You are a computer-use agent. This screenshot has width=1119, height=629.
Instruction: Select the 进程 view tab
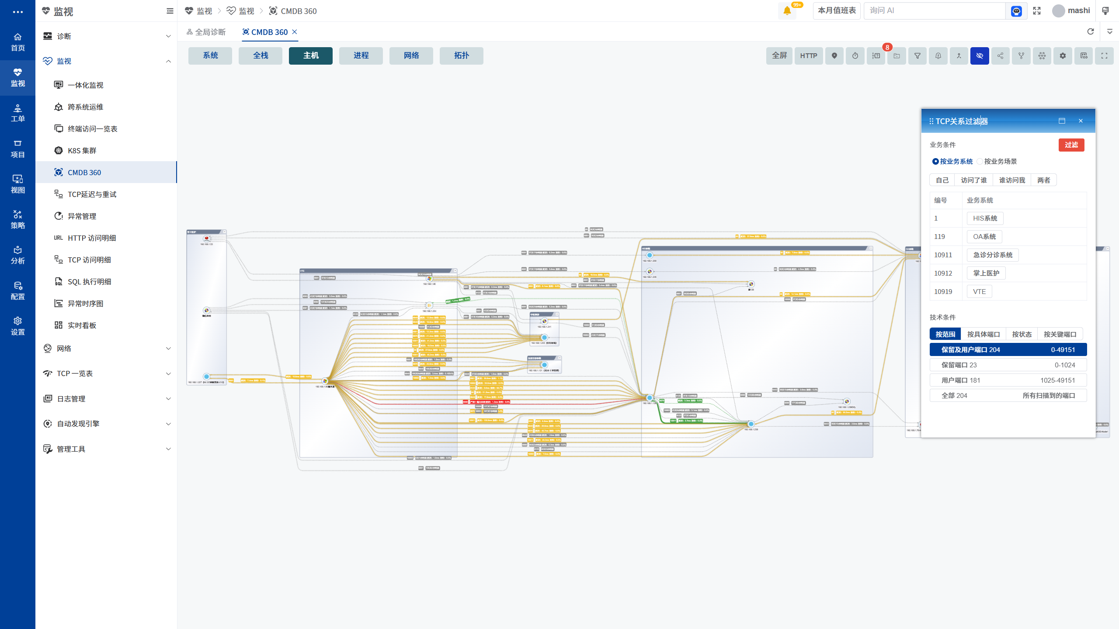coord(361,56)
